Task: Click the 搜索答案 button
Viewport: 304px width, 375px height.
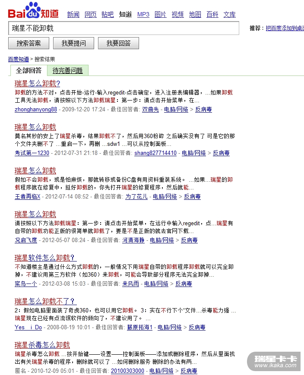Action: coord(29,43)
